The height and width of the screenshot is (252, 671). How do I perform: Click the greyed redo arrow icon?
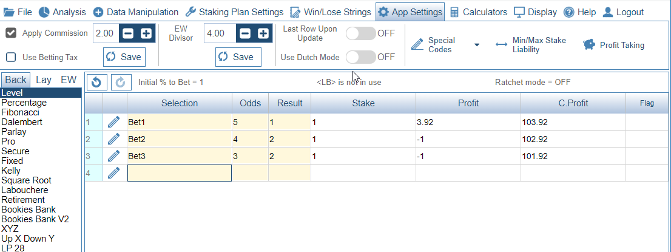(121, 82)
